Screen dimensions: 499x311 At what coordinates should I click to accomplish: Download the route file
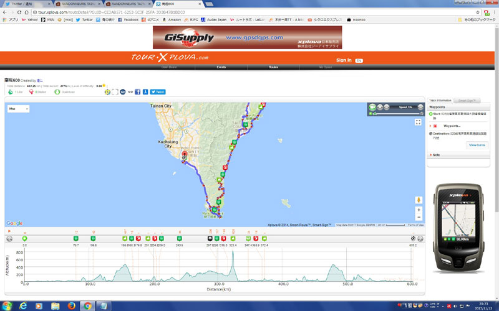[x=65, y=91]
